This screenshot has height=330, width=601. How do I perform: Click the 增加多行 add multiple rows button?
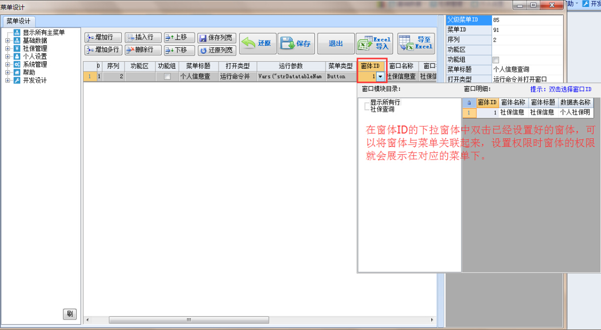pos(103,50)
